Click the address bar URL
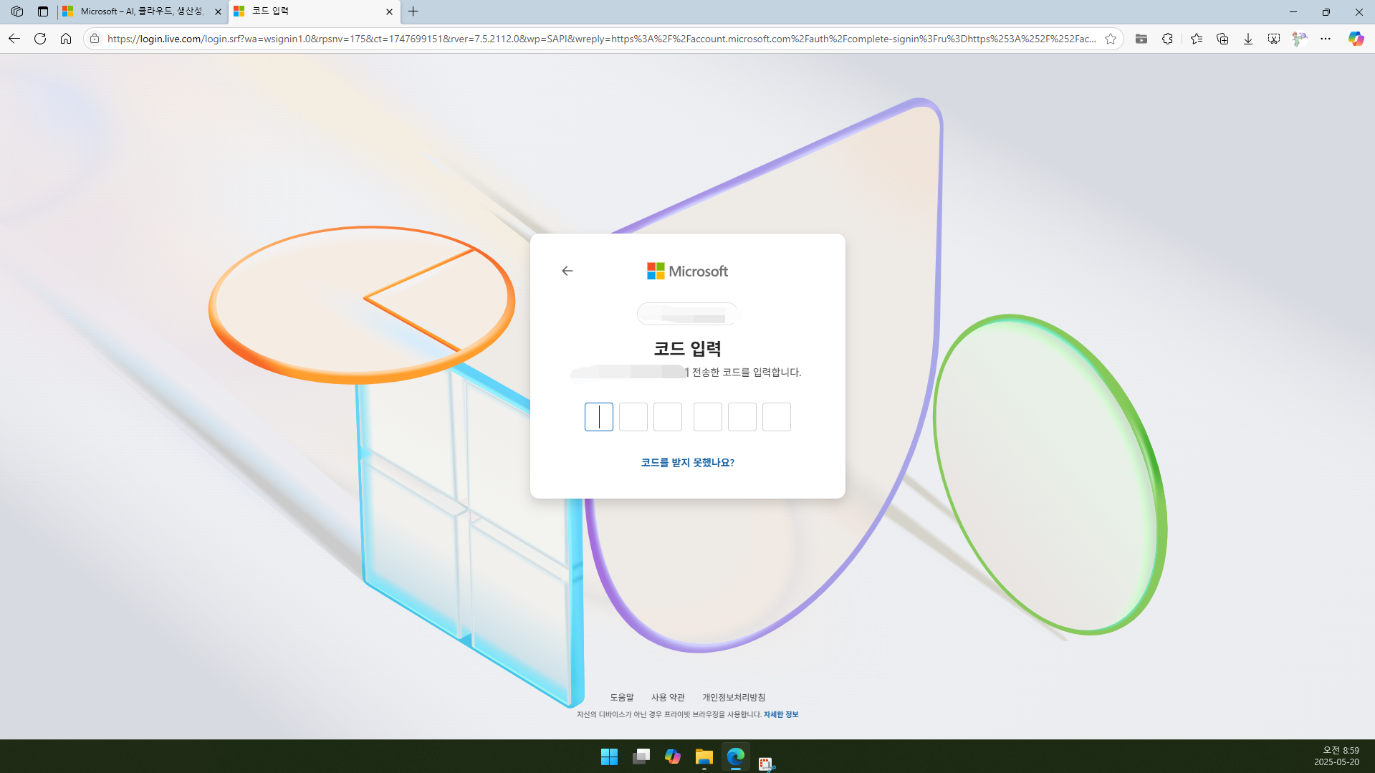Viewport: 1375px width, 773px height. [600, 39]
